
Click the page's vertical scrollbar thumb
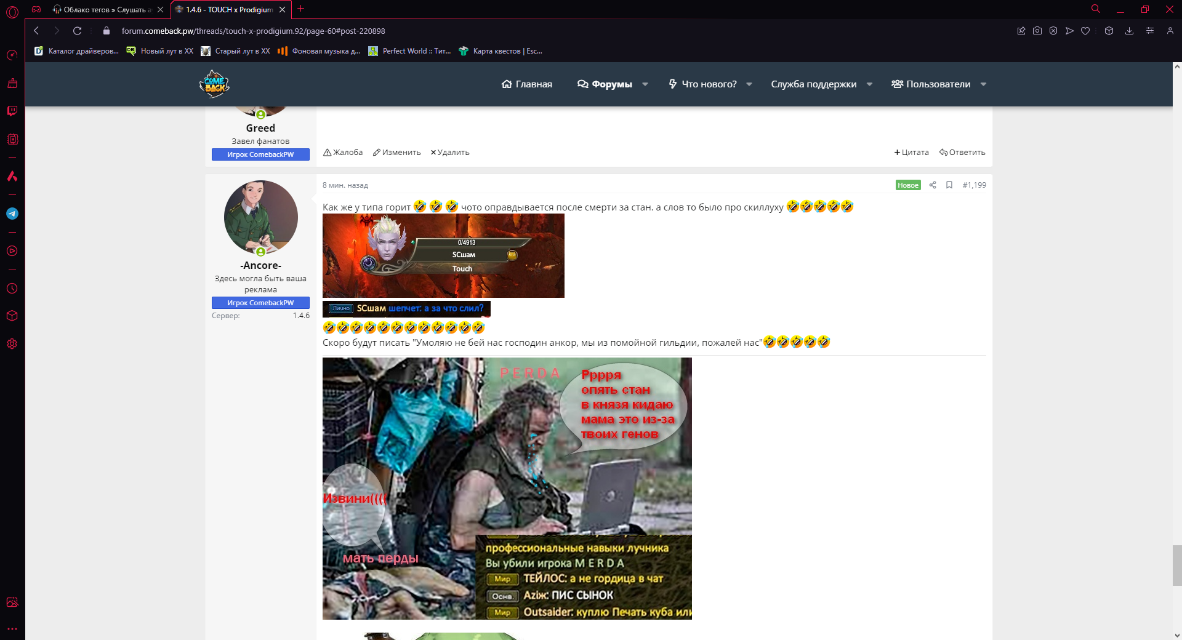tap(1176, 565)
